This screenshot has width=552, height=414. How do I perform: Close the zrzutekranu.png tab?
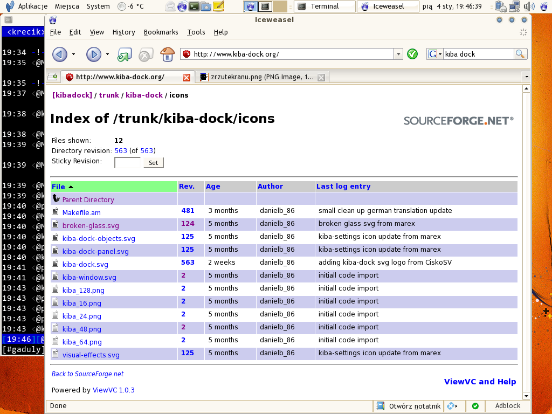pos(321,78)
